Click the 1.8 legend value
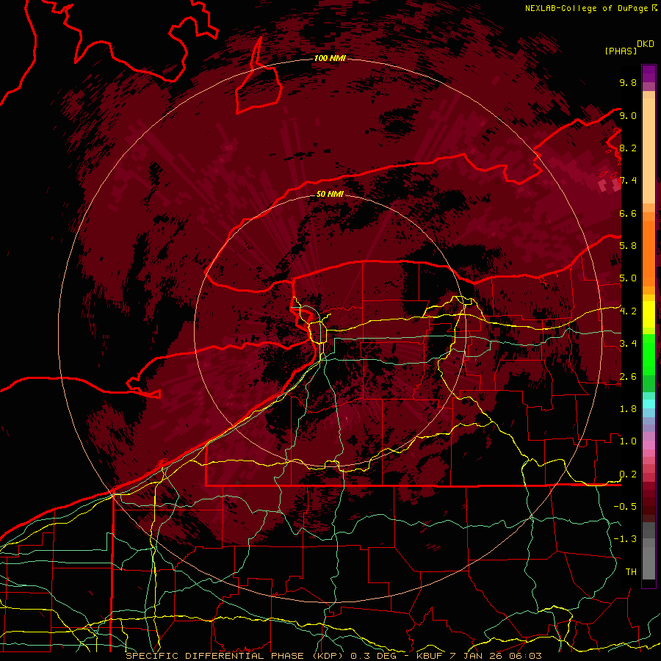Screen dimensions: 661x661 point(628,409)
